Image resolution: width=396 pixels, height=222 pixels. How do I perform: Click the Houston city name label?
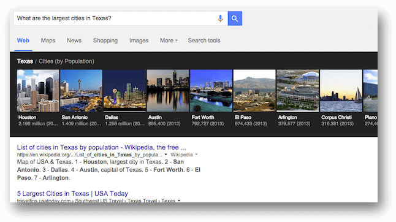27,118
